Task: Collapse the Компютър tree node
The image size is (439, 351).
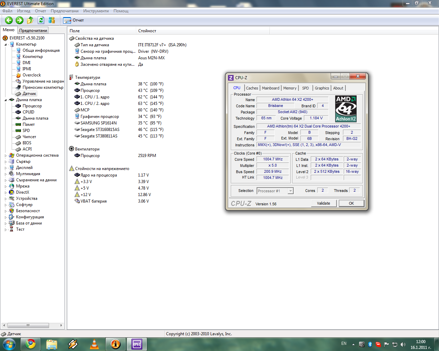Action: click(6, 45)
